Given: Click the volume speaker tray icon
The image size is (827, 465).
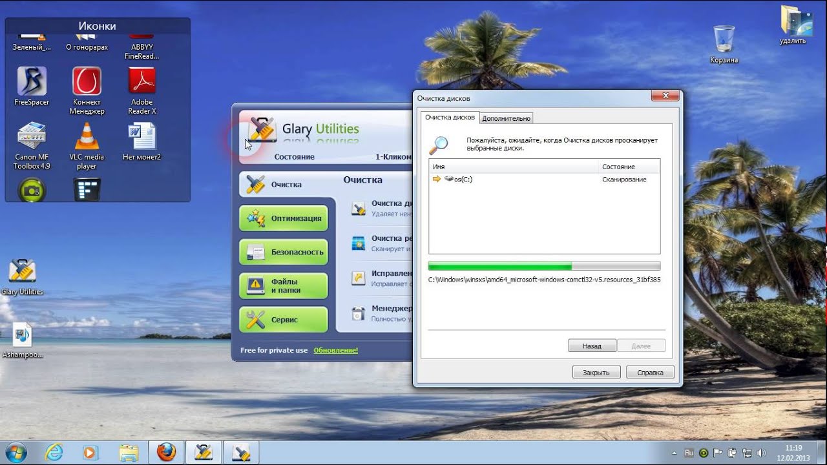Looking at the screenshot, I should (x=761, y=453).
